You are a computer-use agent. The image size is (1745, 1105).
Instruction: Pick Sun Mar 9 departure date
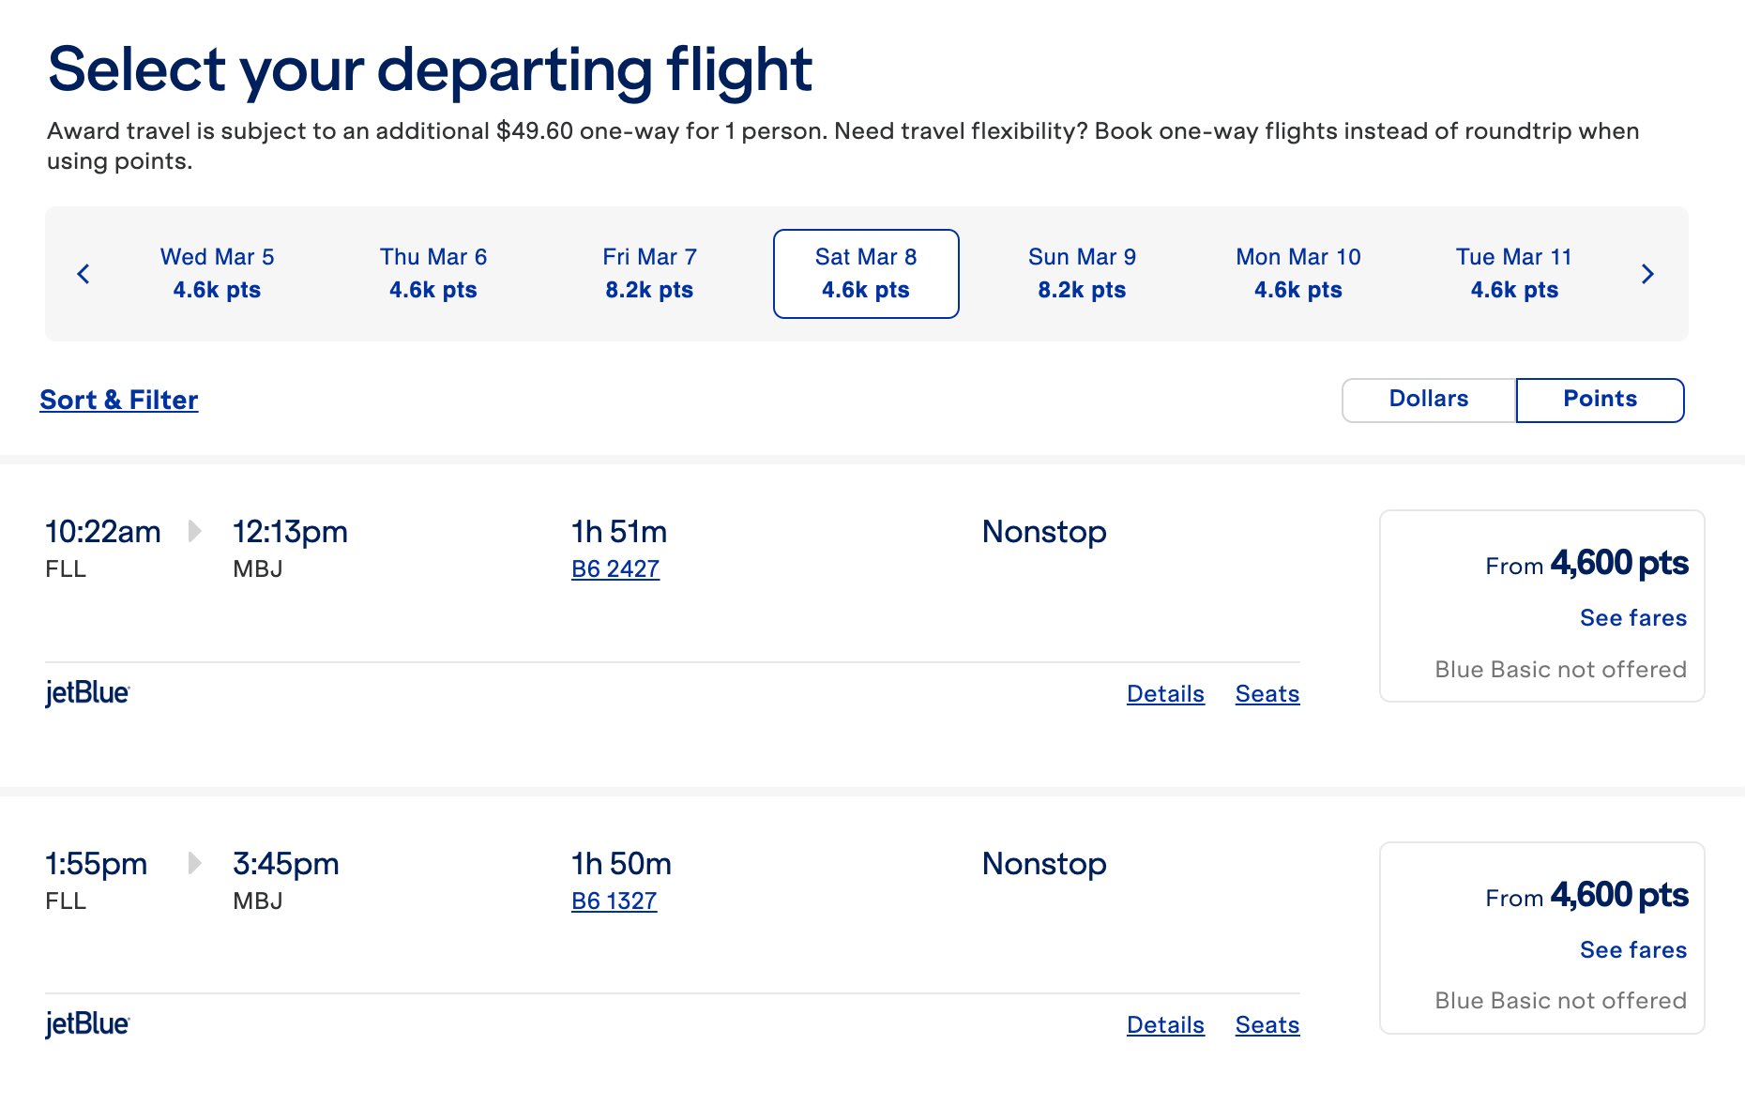point(1082,274)
